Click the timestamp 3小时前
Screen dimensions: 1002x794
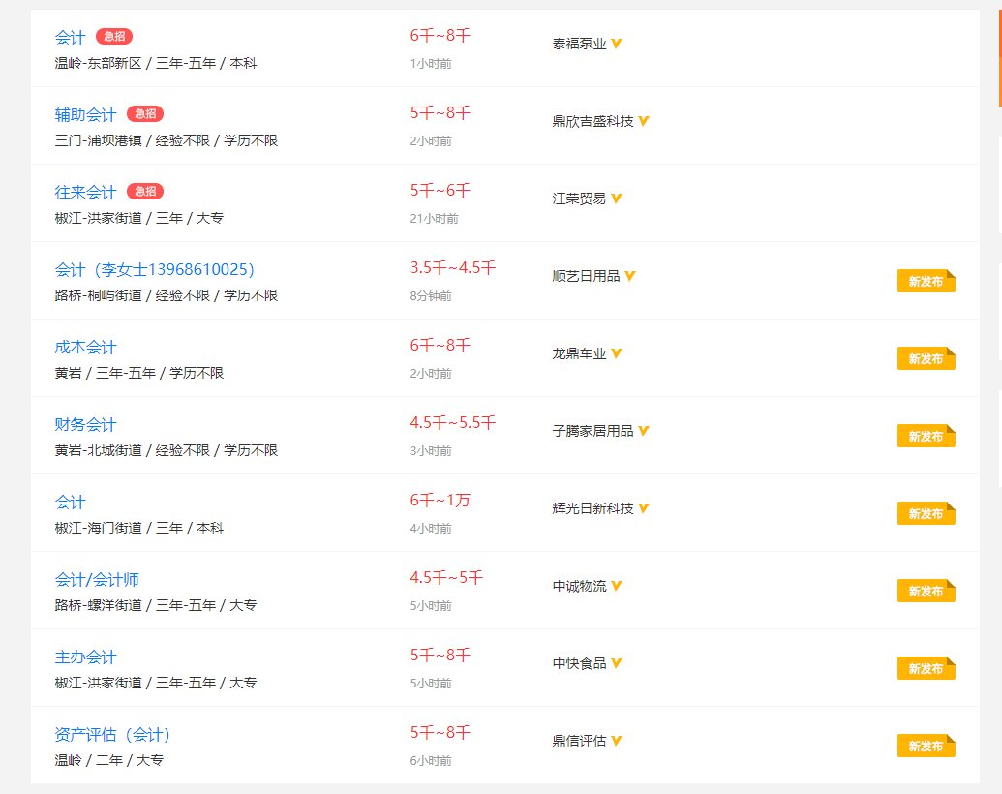click(431, 451)
